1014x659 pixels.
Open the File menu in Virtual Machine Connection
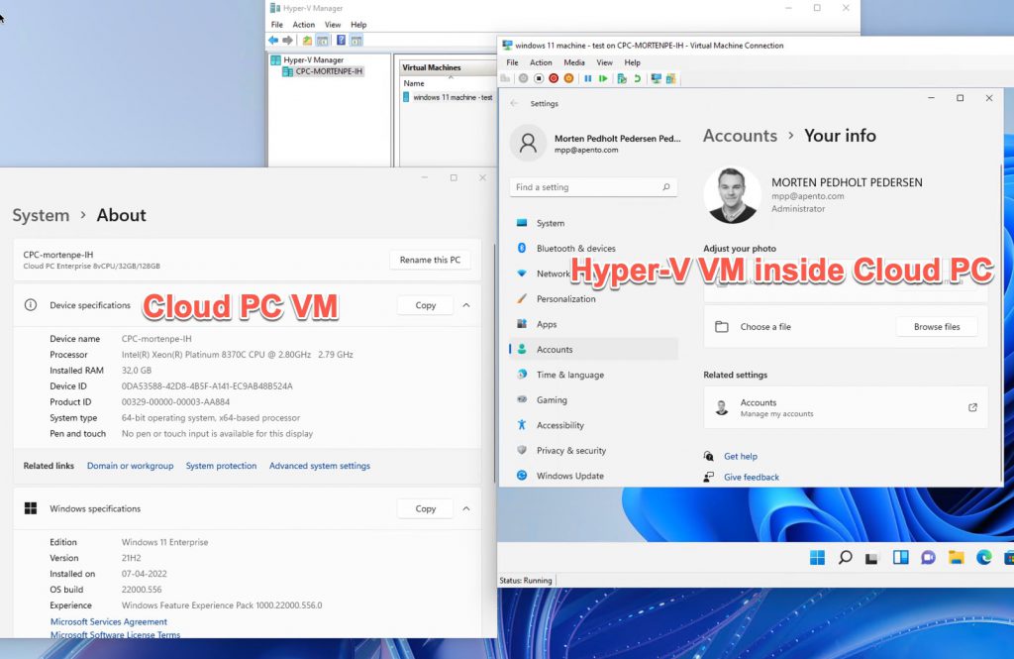coord(512,62)
